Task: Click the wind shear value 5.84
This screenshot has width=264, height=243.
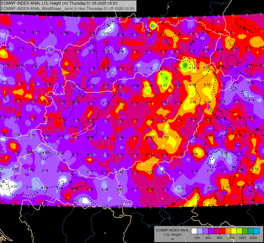Action: tap(254, 151)
